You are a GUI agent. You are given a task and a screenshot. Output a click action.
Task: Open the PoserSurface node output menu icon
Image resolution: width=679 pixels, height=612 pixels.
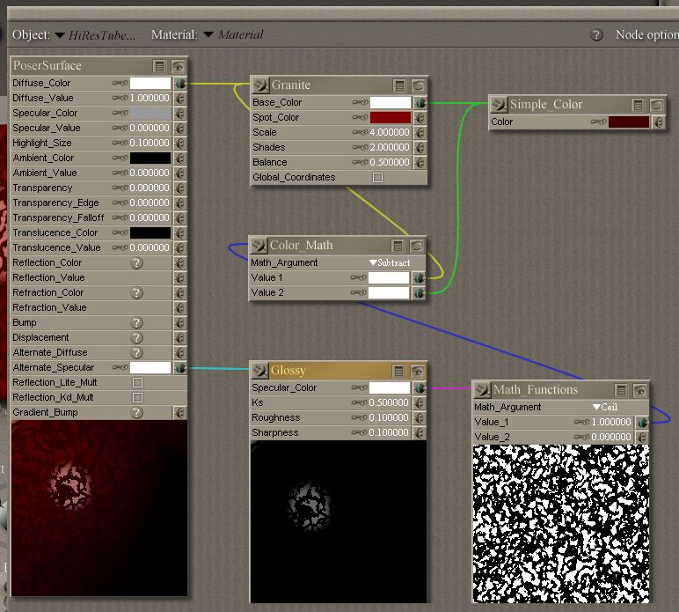point(159,66)
